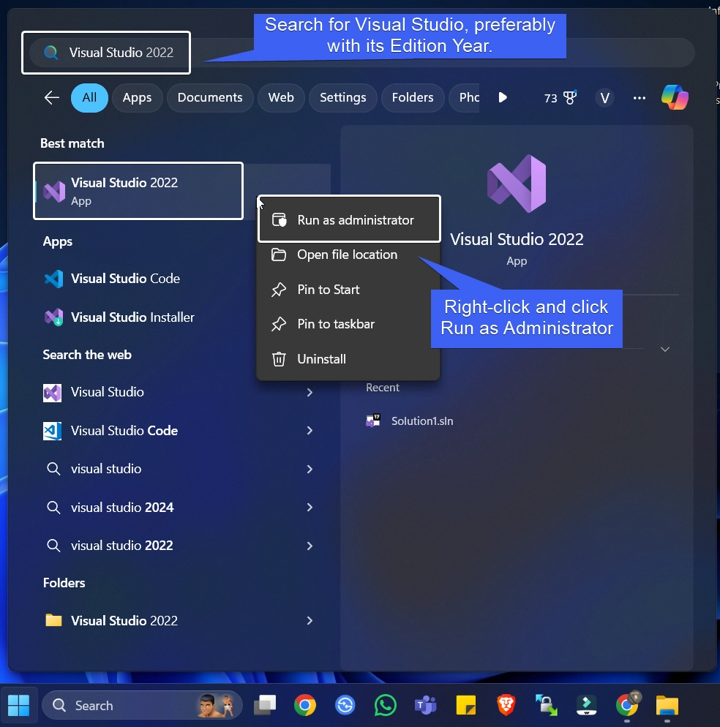Open Sticky Notes from the taskbar
720x727 pixels.
pos(466,705)
